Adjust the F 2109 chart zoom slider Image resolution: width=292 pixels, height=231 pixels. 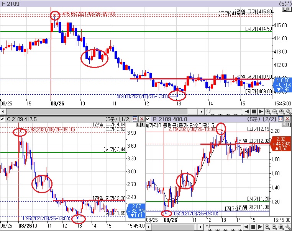click(x=224, y=111)
